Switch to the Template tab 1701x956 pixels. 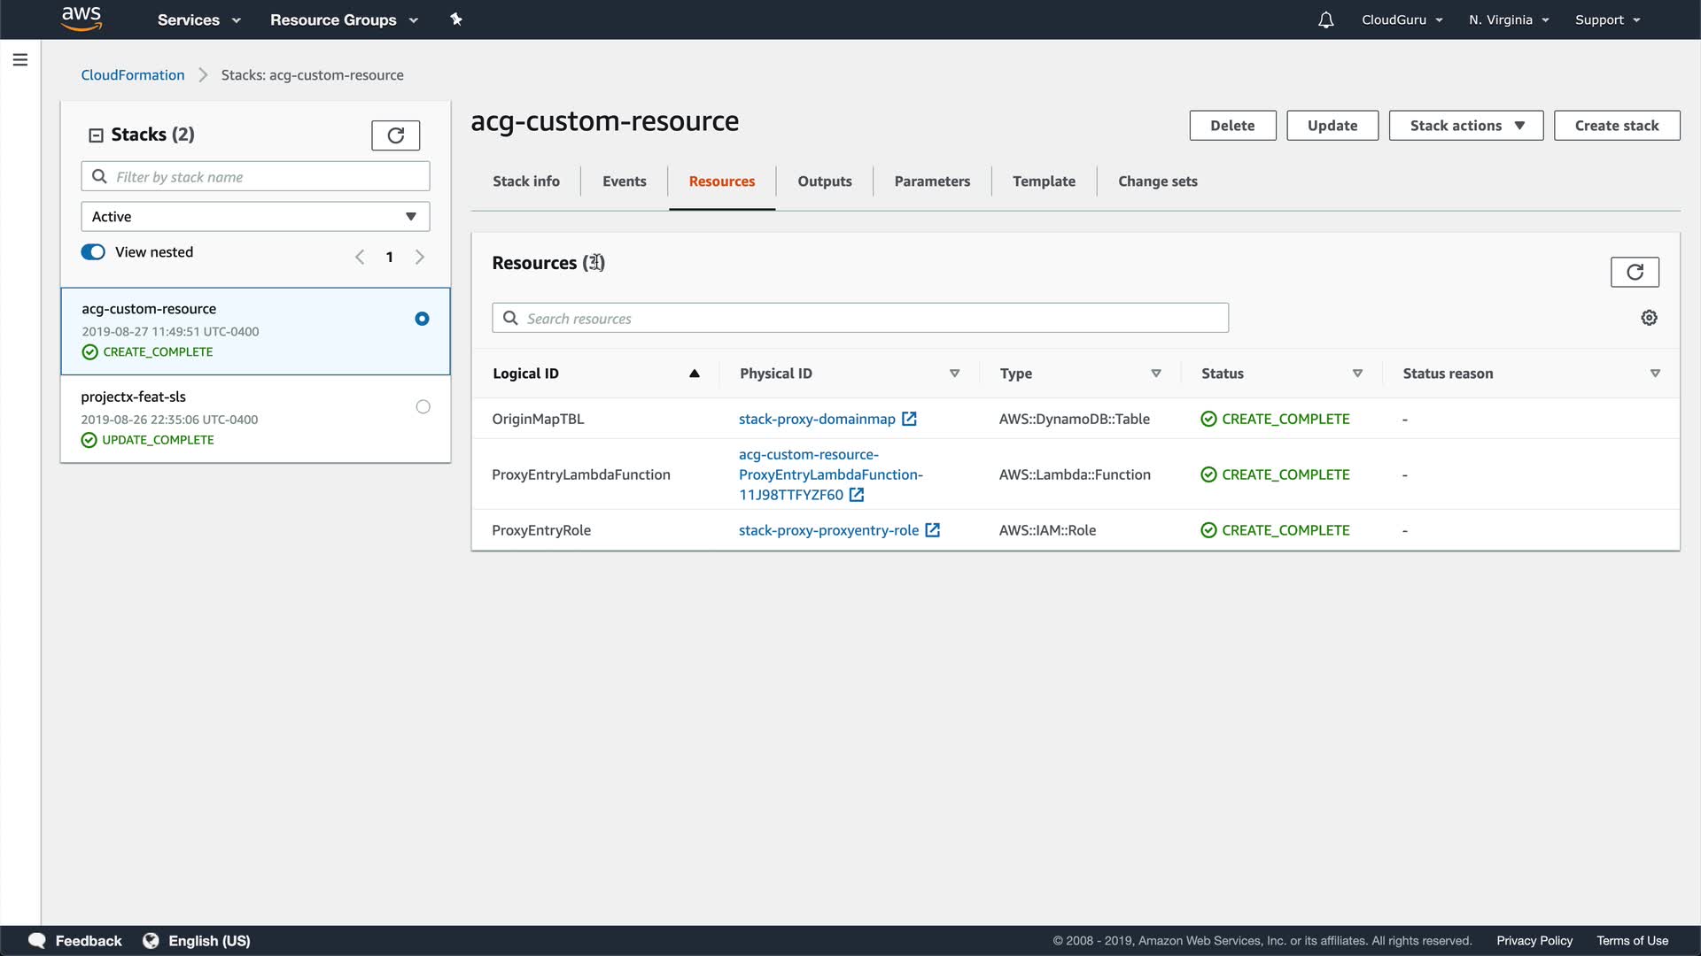(x=1044, y=181)
